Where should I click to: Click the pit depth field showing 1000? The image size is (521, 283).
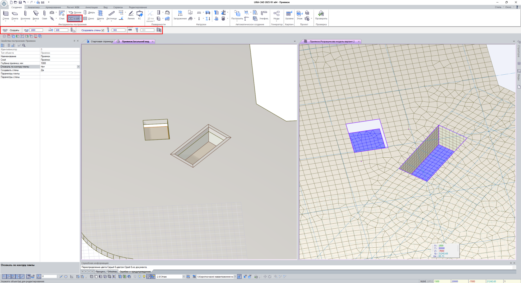pos(36,30)
